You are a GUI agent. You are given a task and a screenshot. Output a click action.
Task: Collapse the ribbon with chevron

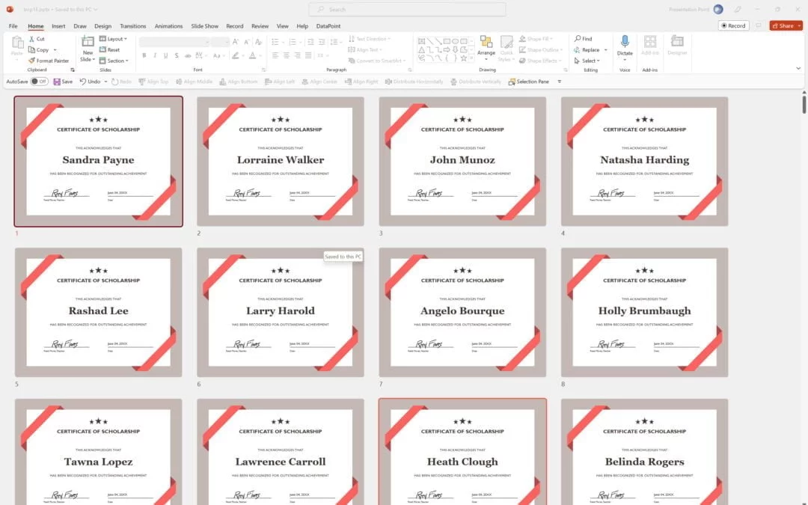(798, 69)
